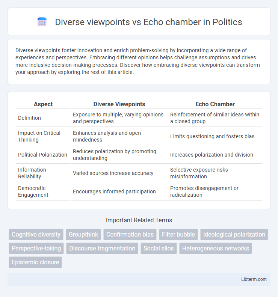Viewport: 278px width, 297px height.
Task: Click the Social silos tag
Action: point(159,248)
